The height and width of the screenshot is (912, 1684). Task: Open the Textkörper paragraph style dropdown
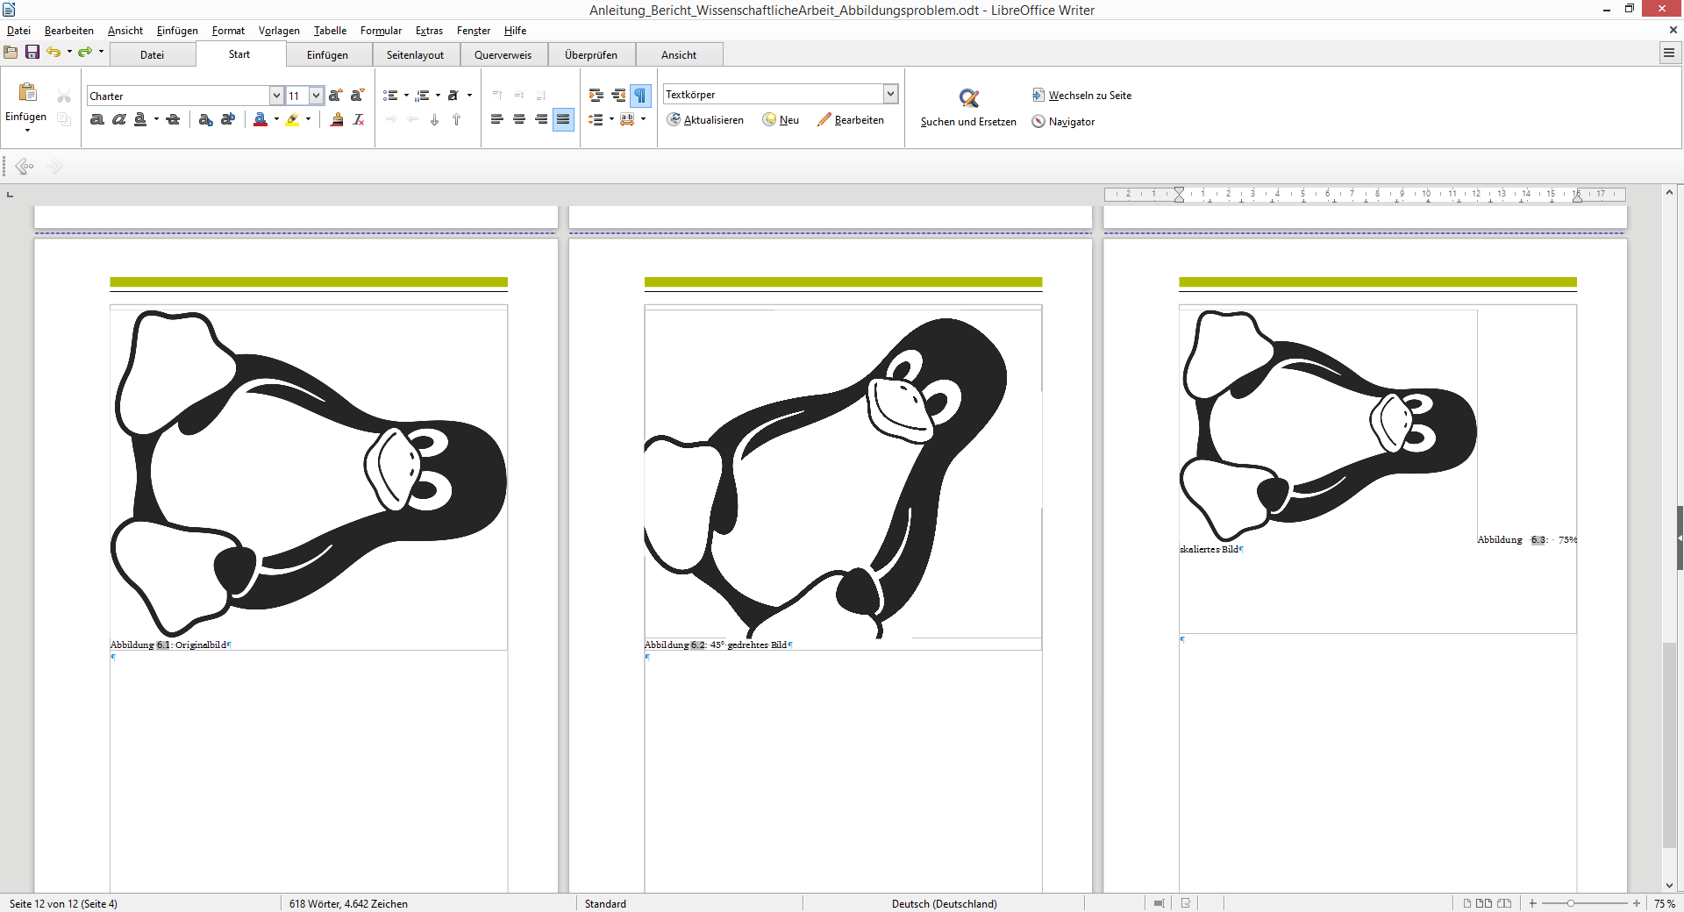[890, 94]
